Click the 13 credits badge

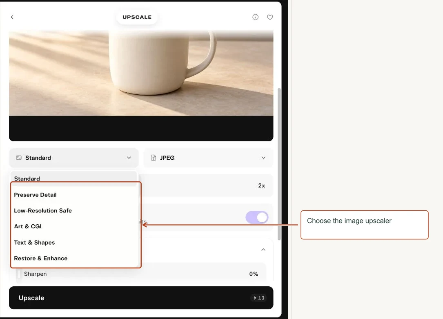point(258,298)
